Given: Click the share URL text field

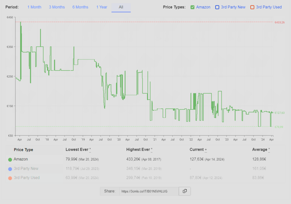Looking at the screenshot, I should point(149,191).
